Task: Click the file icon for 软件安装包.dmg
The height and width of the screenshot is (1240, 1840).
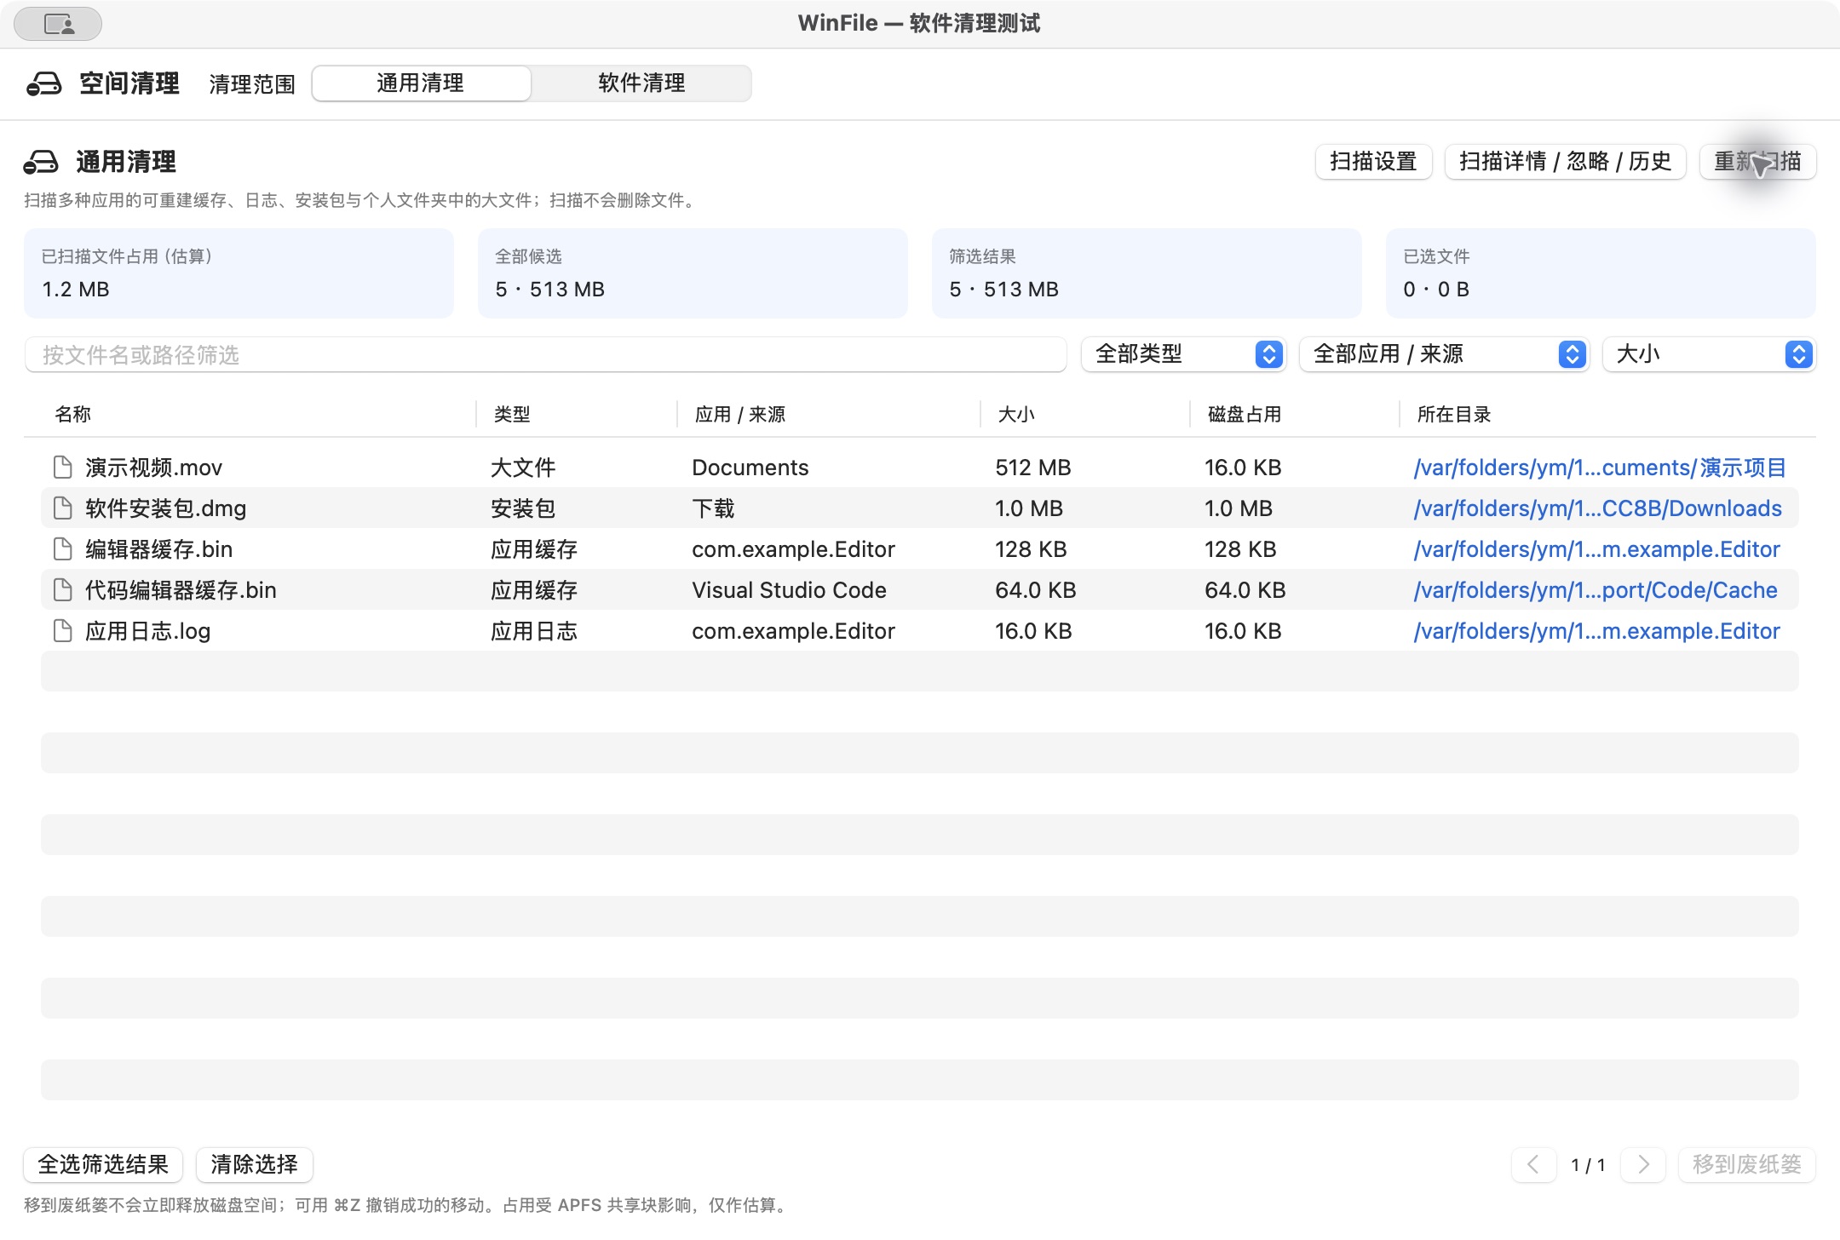Action: pos(62,508)
